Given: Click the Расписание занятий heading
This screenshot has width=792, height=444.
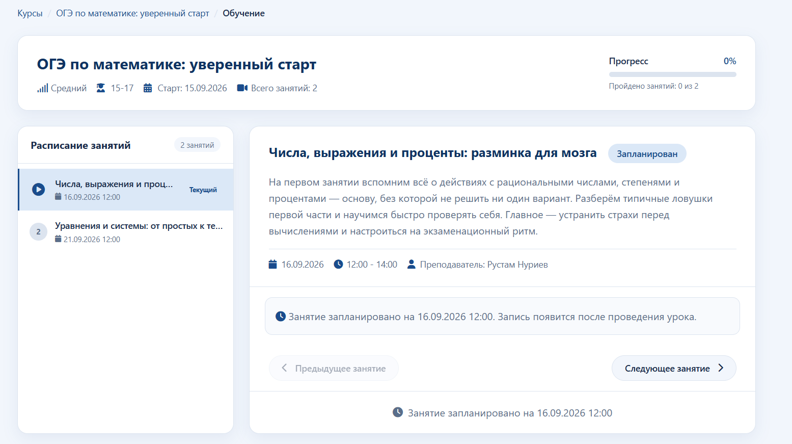Looking at the screenshot, I should click(80, 145).
